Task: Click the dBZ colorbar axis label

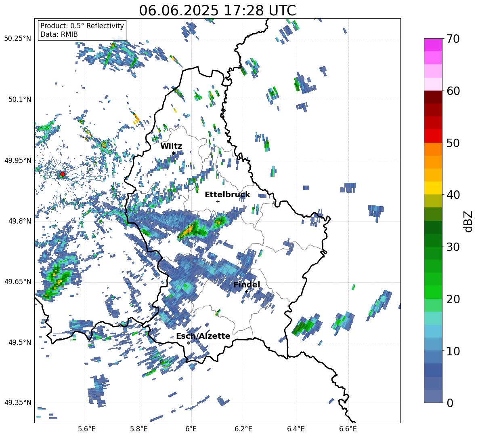Action: point(468,221)
